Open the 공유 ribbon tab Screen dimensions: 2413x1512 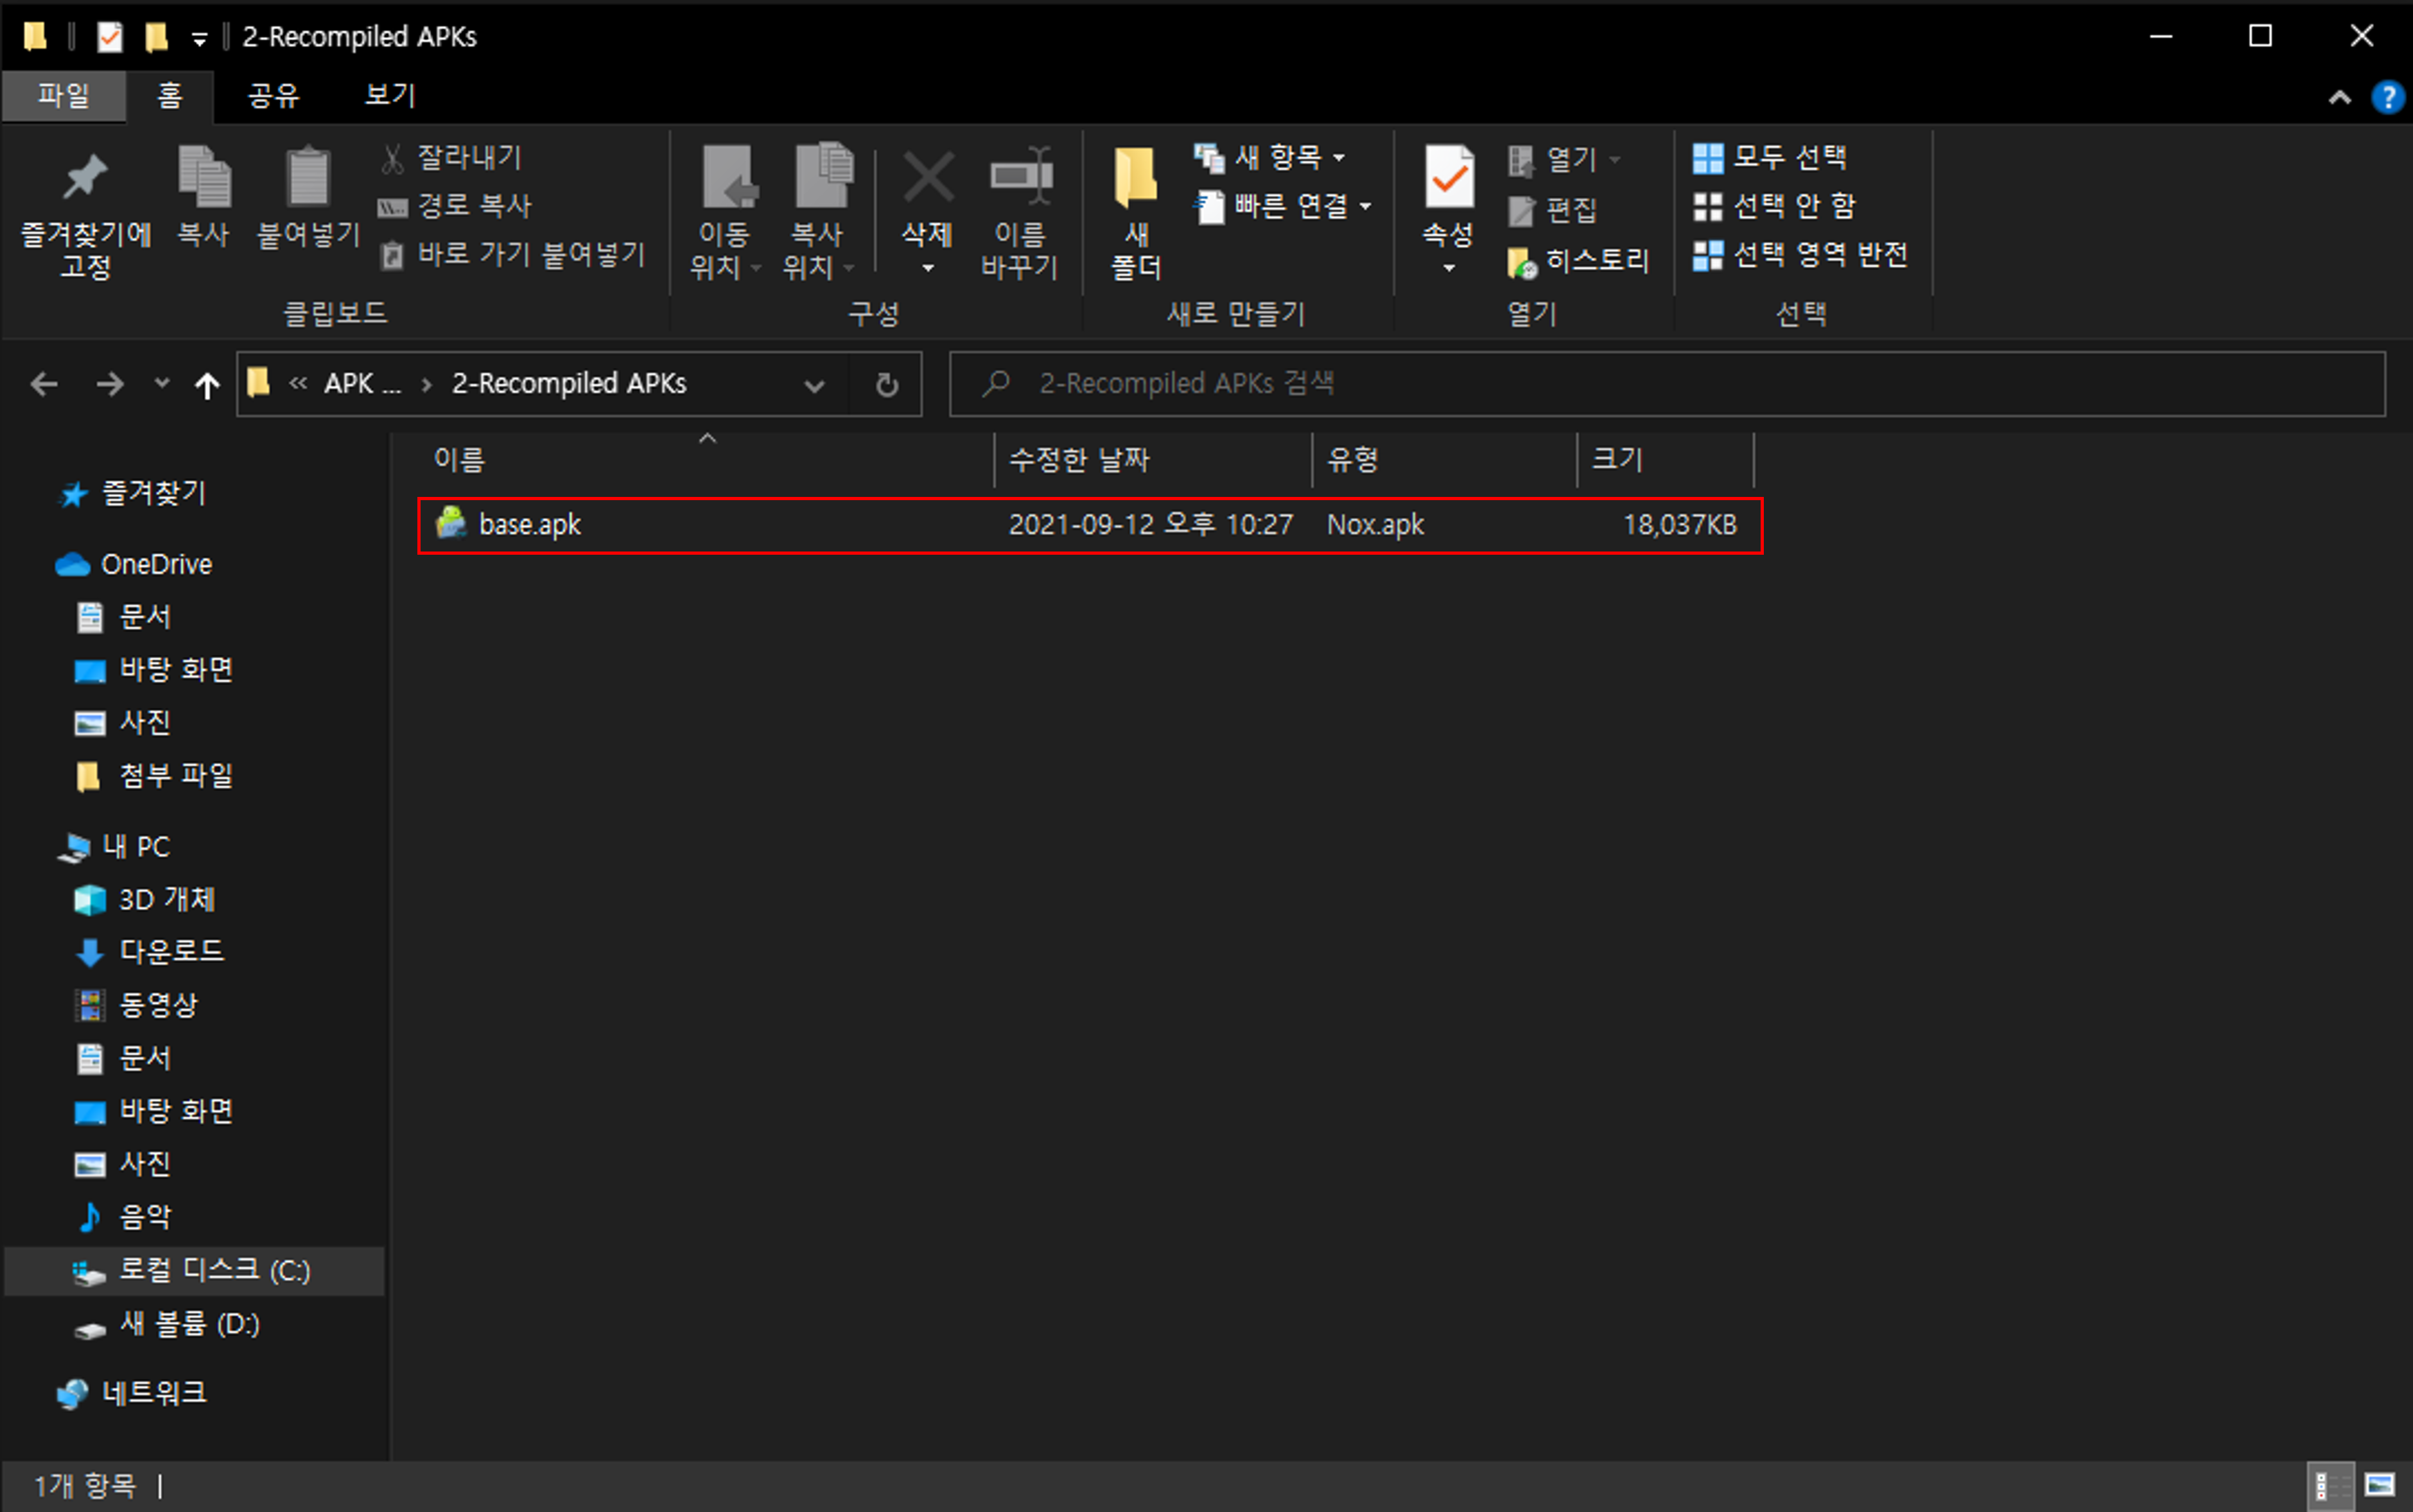click(x=273, y=95)
